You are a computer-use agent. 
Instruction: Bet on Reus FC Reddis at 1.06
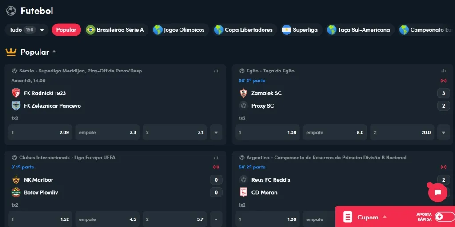pos(267,219)
